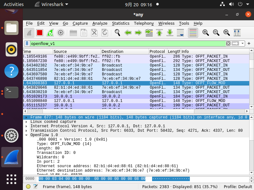Expand Transmission Control Protocol node
Screen dimensions: 254x190
click(26, 130)
